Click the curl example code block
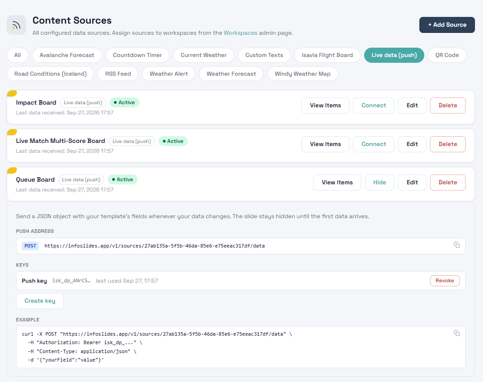The image size is (483, 382). coord(240,347)
